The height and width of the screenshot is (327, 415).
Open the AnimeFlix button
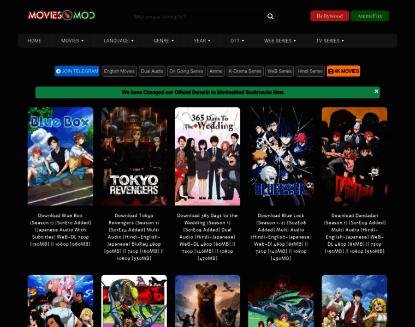pyautogui.click(x=370, y=16)
